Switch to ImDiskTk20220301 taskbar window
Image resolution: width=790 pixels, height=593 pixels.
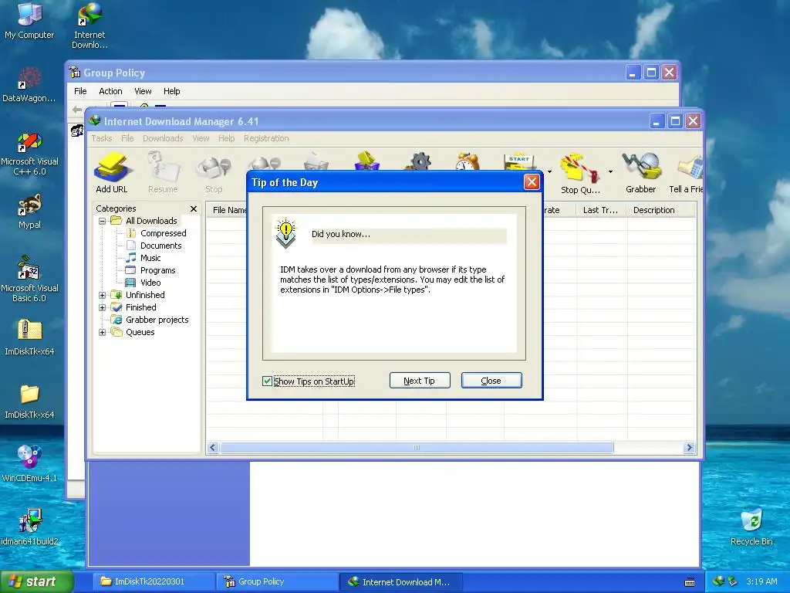(x=153, y=582)
